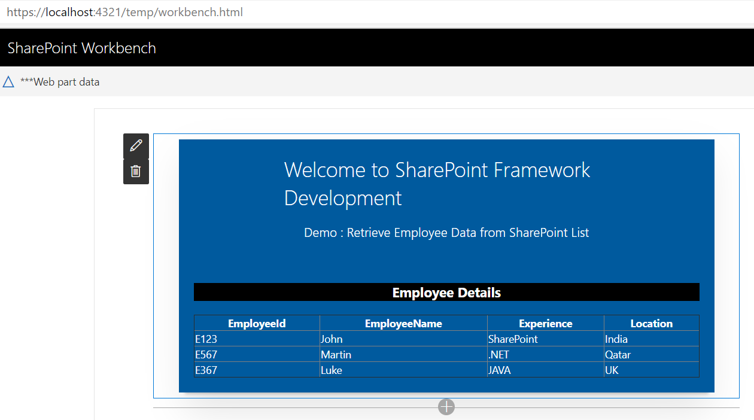
Task: Click the Welcome to SharePoint Framework Development heading
Action: tap(437, 184)
